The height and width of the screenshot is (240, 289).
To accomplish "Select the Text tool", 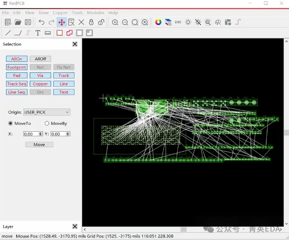I will [38, 33].
